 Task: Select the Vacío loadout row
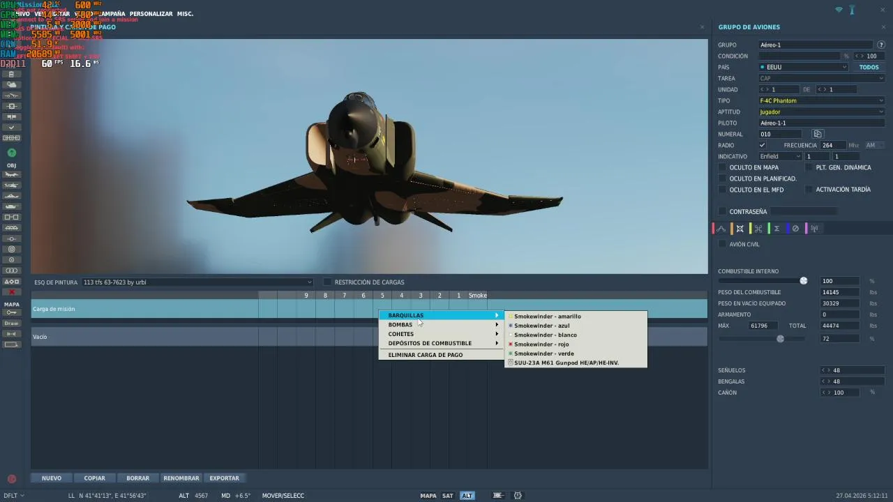369,337
